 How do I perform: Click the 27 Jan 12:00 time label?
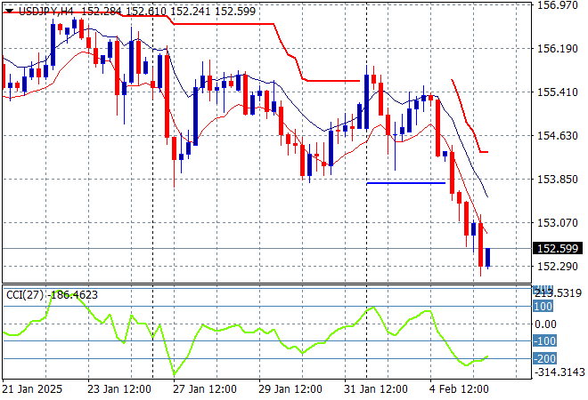(205, 389)
